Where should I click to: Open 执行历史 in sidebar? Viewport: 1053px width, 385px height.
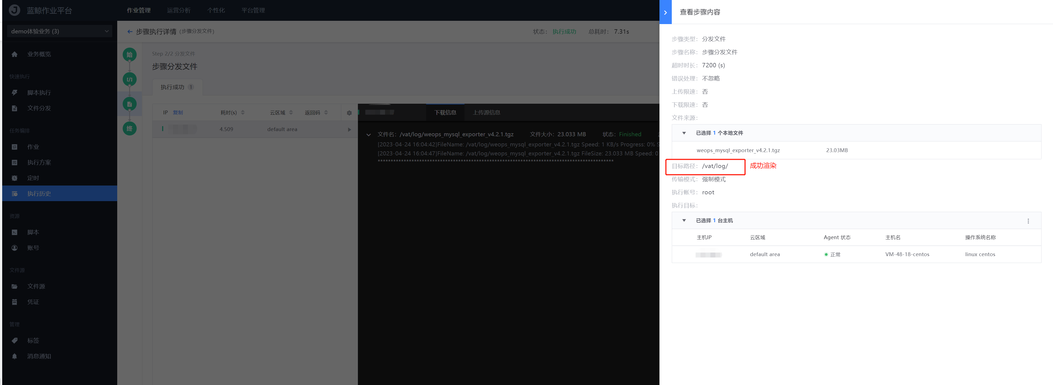click(60, 193)
